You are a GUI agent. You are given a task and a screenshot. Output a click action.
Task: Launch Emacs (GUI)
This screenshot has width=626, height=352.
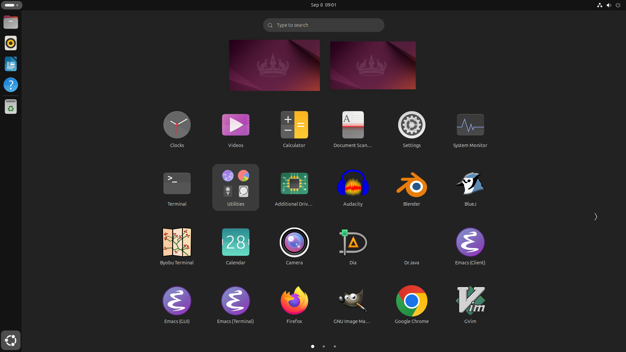(177, 305)
